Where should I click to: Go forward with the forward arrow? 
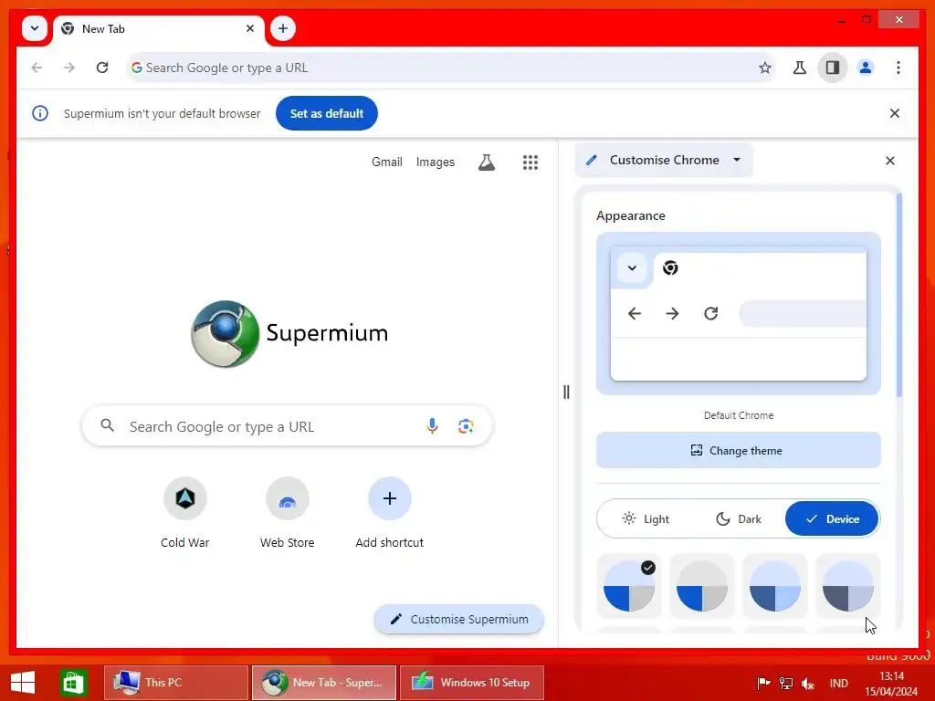click(69, 68)
